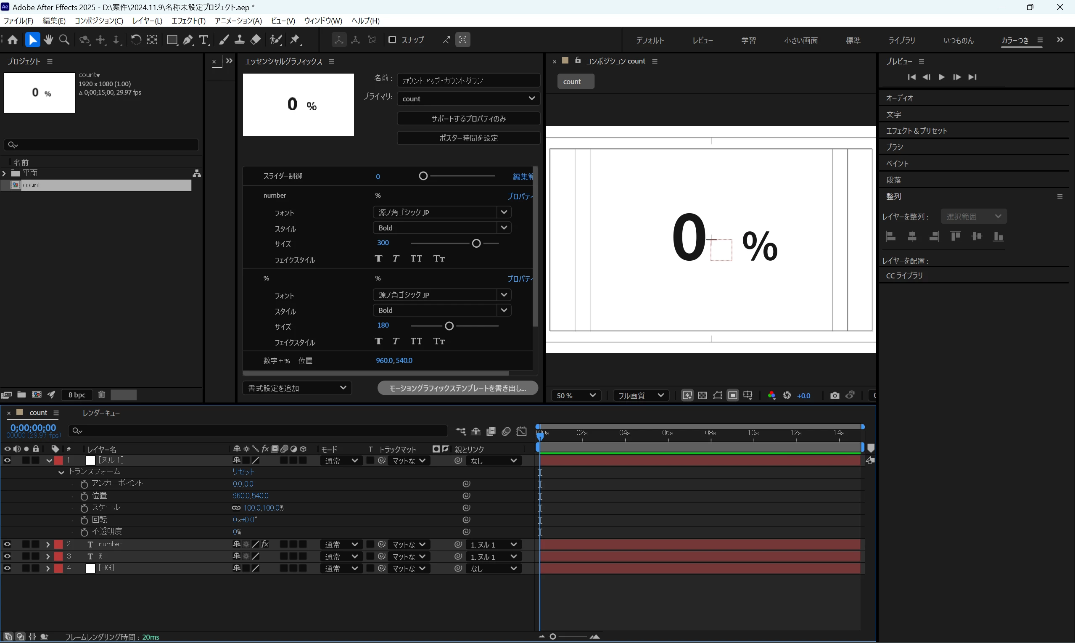Open the エフェクト(T) menu
The image size is (1075, 643).
coord(188,21)
